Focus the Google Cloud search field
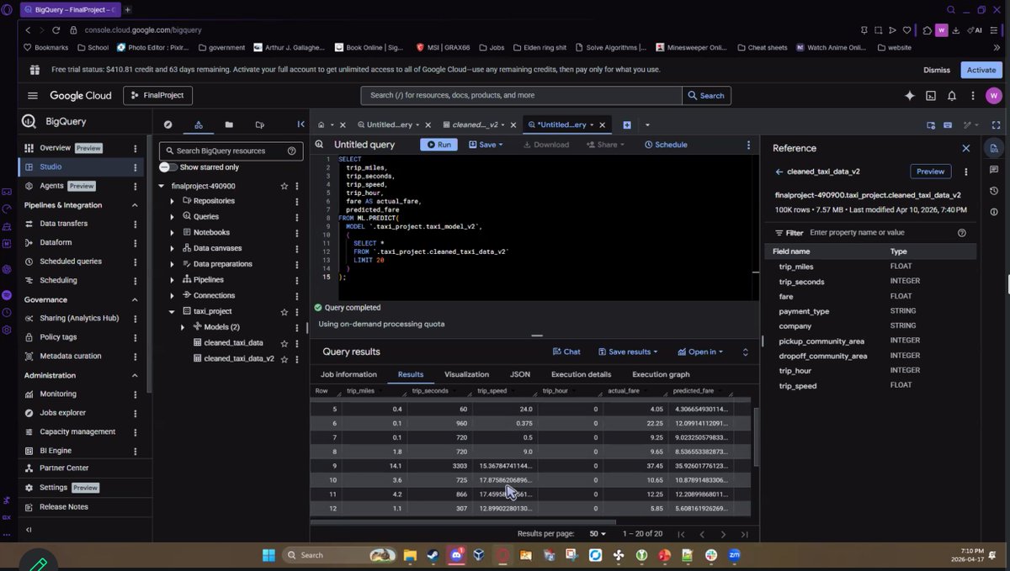Image resolution: width=1010 pixels, height=571 pixels. click(x=522, y=96)
